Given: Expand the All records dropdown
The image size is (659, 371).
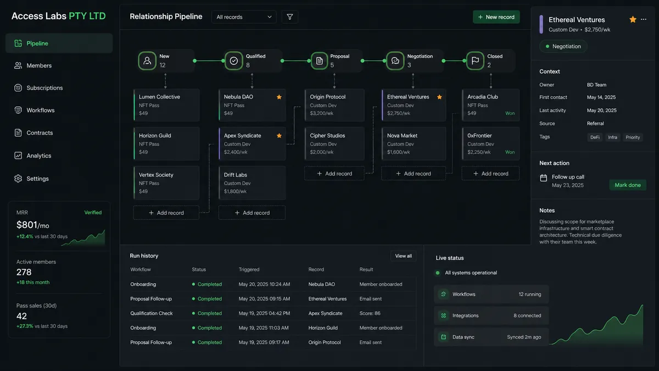Looking at the screenshot, I should 244,17.
